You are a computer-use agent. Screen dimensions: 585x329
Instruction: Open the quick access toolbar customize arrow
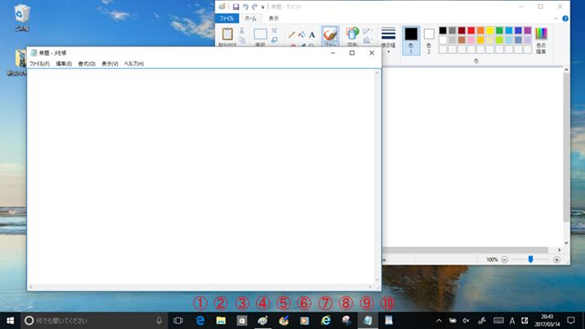[x=263, y=7]
